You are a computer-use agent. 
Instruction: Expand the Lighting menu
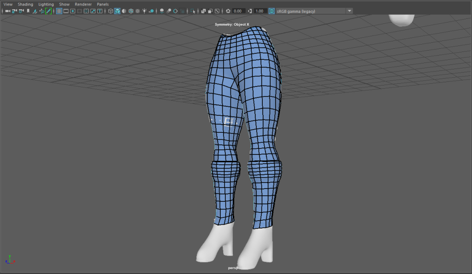[46, 4]
